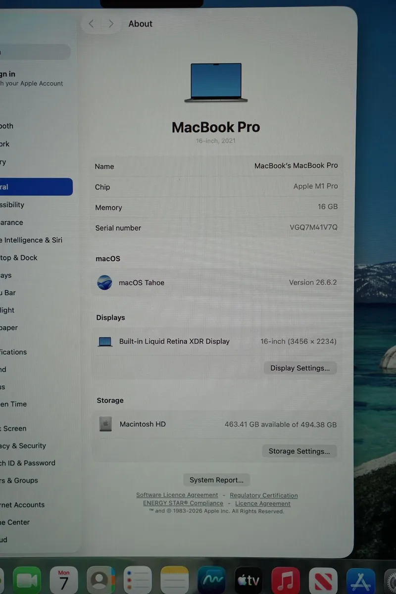Open Calendar showing Mon 7 in Dock

[x=64, y=580]
